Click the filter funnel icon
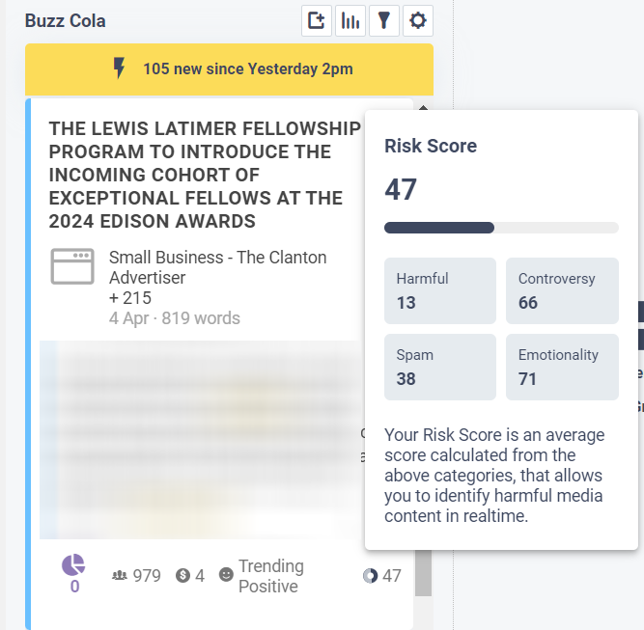 click(383, 20)
